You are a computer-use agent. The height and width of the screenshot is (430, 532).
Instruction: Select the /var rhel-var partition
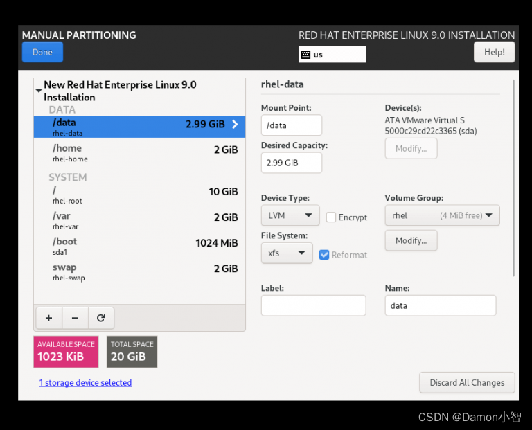coord(139,220)
